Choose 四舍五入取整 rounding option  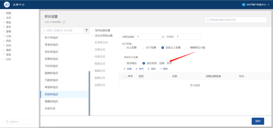[163, 48]
